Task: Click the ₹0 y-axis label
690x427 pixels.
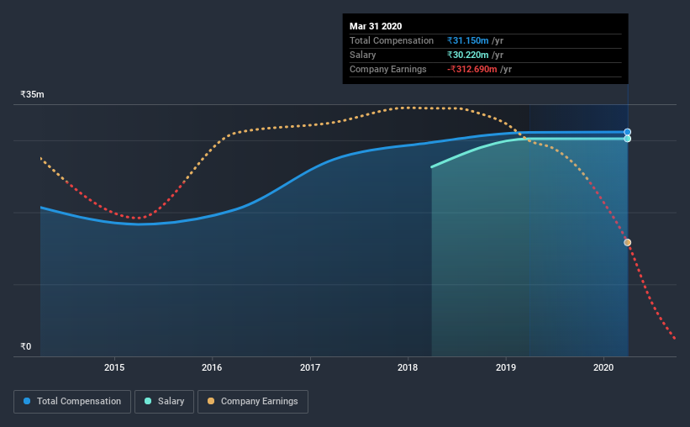Action: pyautogui.click(x=26, y=346)
